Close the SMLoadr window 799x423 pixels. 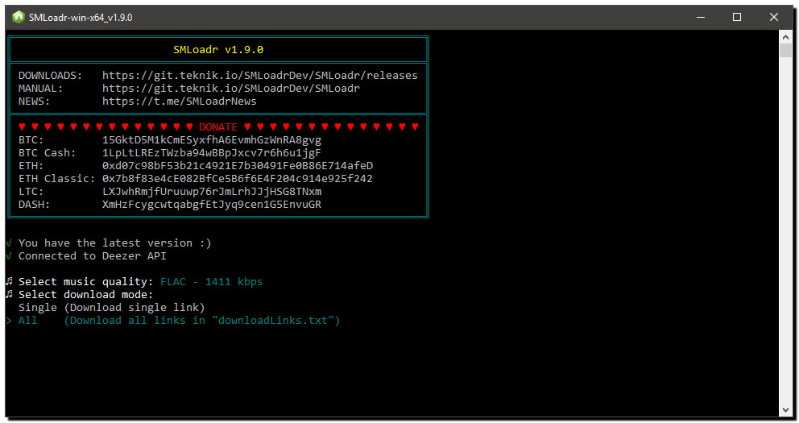pos(773,18)
